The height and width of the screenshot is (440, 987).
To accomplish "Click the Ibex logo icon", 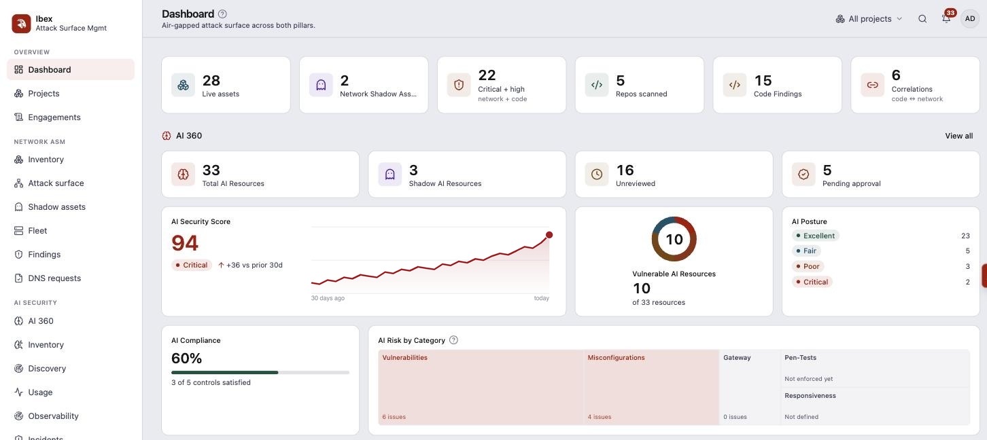I will click(21, 24).
